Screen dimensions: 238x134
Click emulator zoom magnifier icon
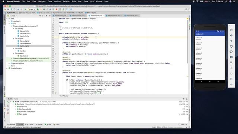(231, 63)
